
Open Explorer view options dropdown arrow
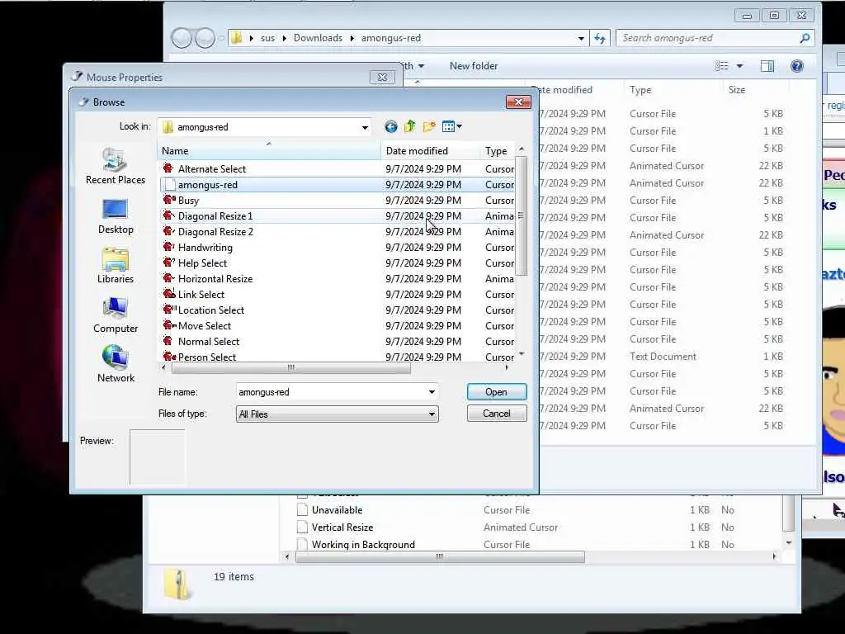[x=739, y=66]
